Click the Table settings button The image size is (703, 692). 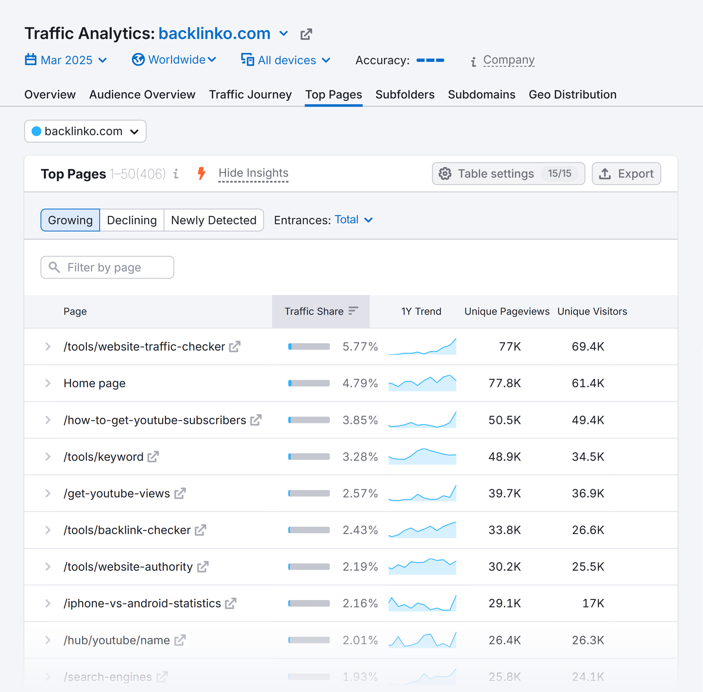coord(508,174)
